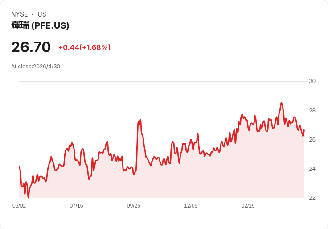
Task: Click the 28 price axis label
Action: (312, 111)
